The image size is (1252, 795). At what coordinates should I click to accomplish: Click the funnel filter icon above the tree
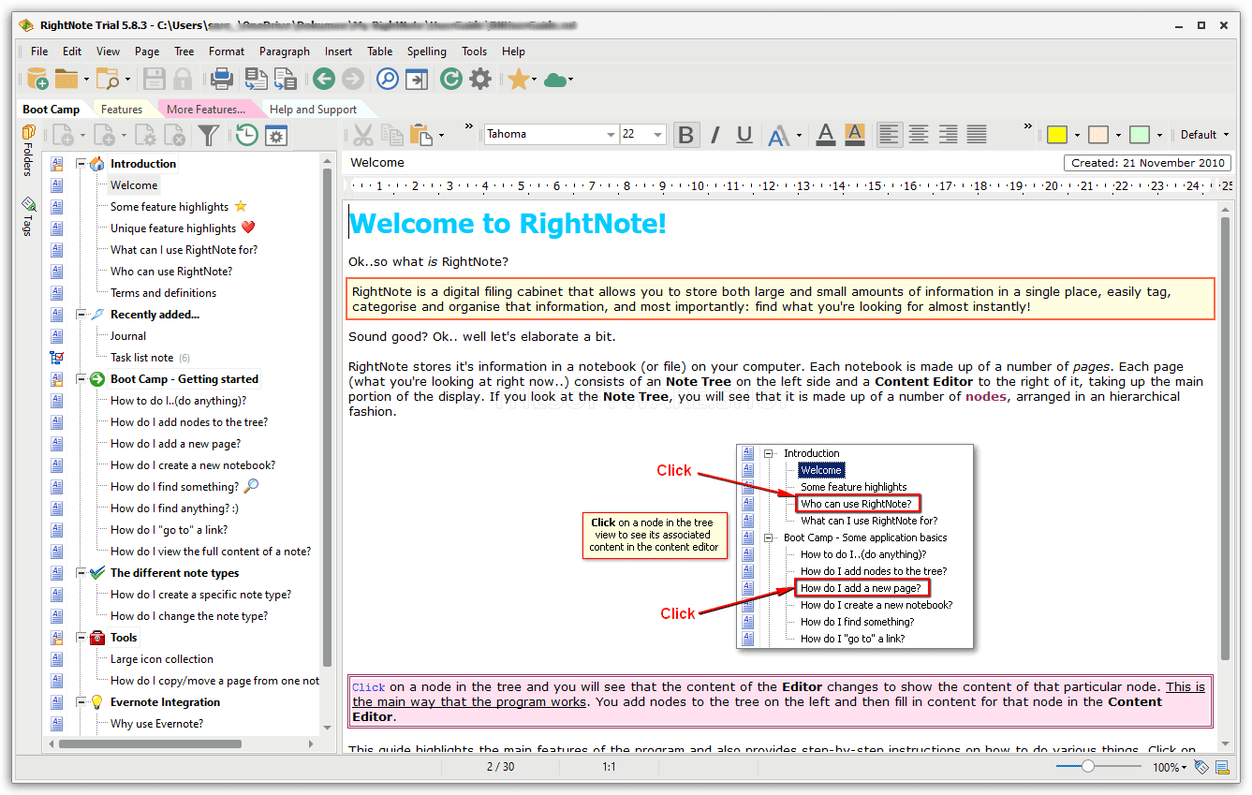point(209,136)
